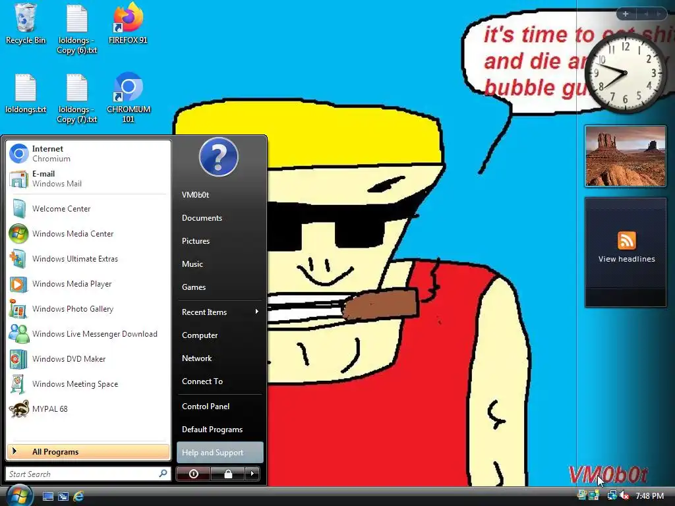This screenshot has height=506, width=675.
Task: Open Default Programs from Start menu
Action: click(220, 430)
